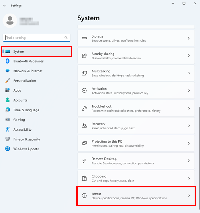Click the Bluetooth icon in sidebar
Screen dimensions: 200x213
tap(8, 61)
